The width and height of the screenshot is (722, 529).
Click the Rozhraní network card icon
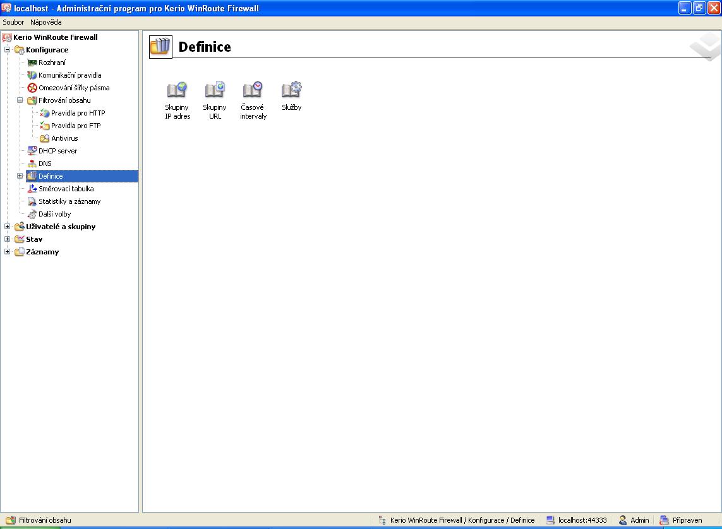coord(32,62)
